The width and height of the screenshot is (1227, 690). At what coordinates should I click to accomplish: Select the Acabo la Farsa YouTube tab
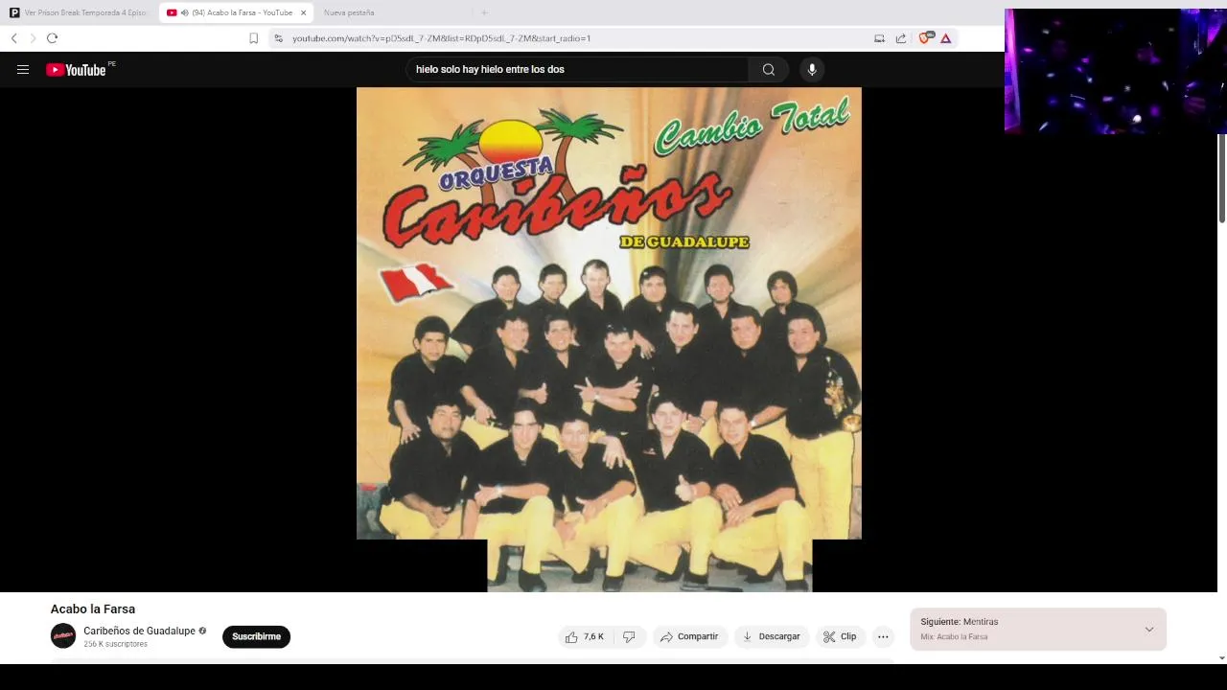click(x=236, y=12)
